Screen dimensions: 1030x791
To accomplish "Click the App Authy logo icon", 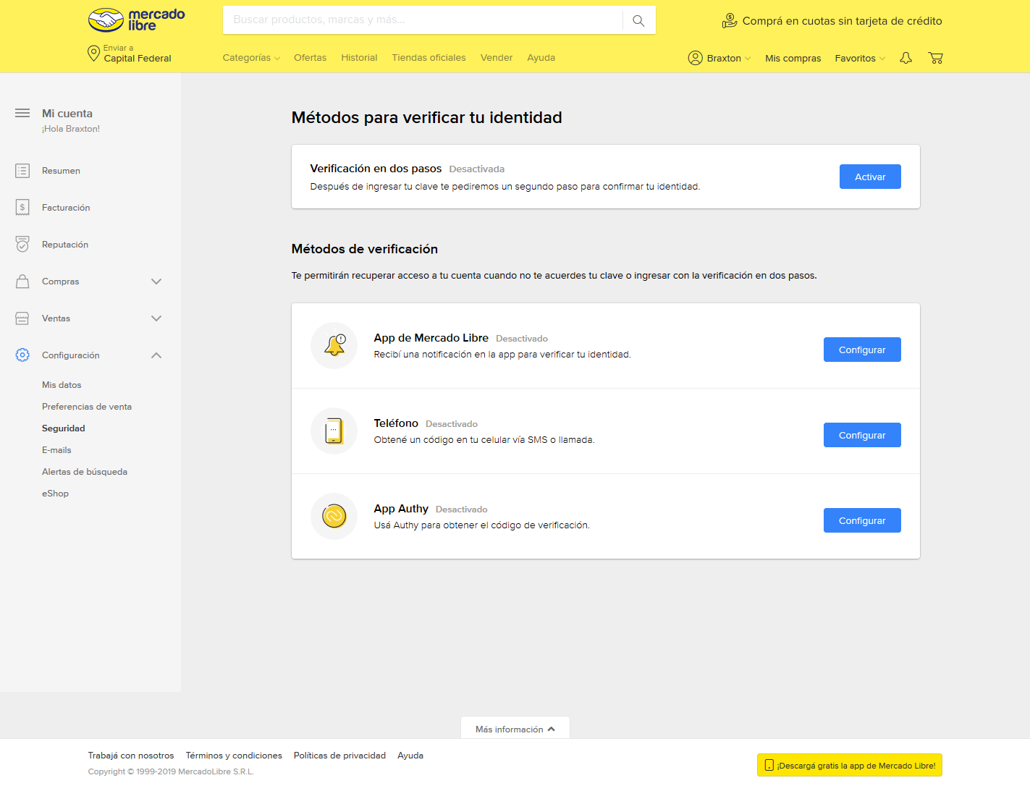I will point(334,516).
